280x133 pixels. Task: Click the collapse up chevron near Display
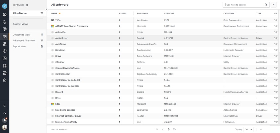pos(261,129)
